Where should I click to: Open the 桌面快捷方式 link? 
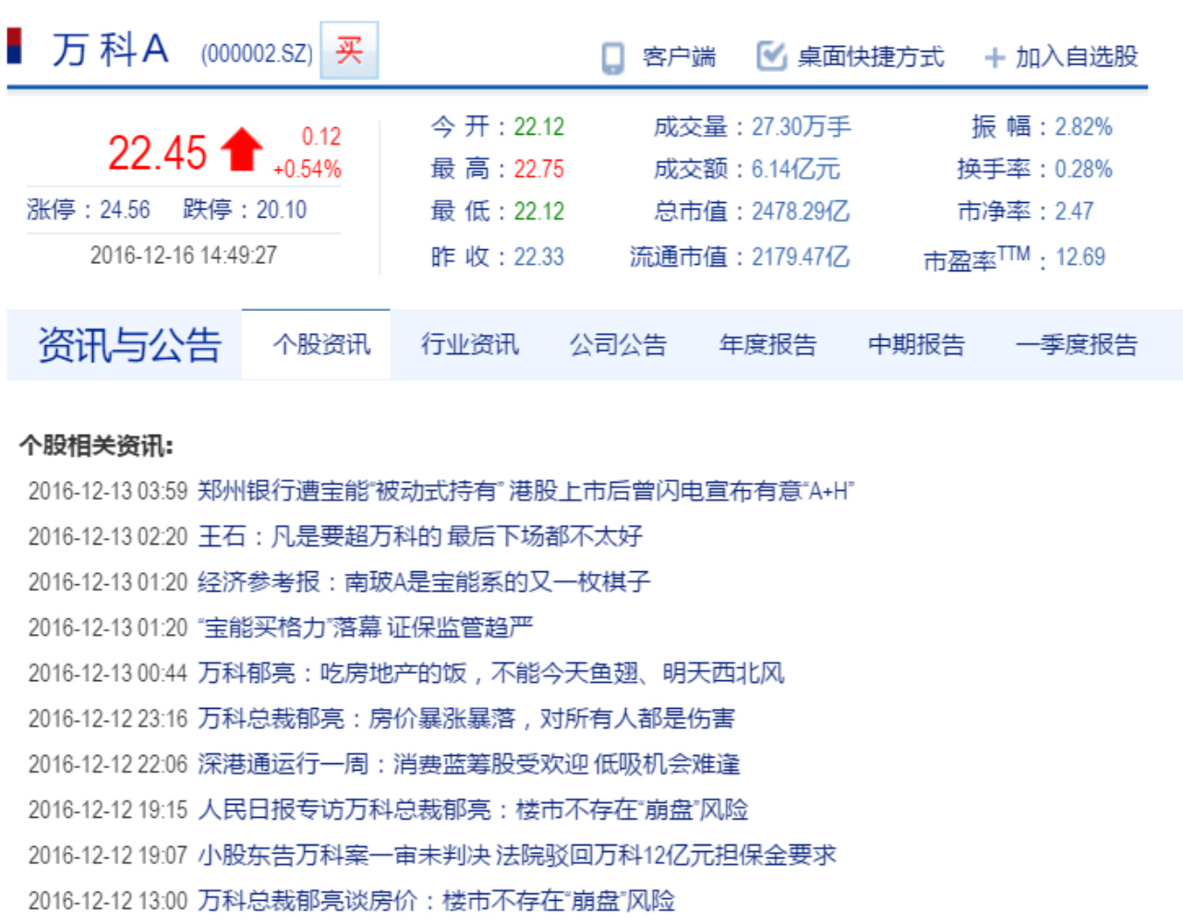click(870, 57)
